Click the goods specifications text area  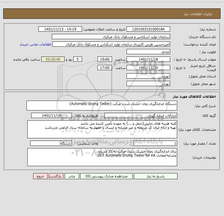point(102,129)
